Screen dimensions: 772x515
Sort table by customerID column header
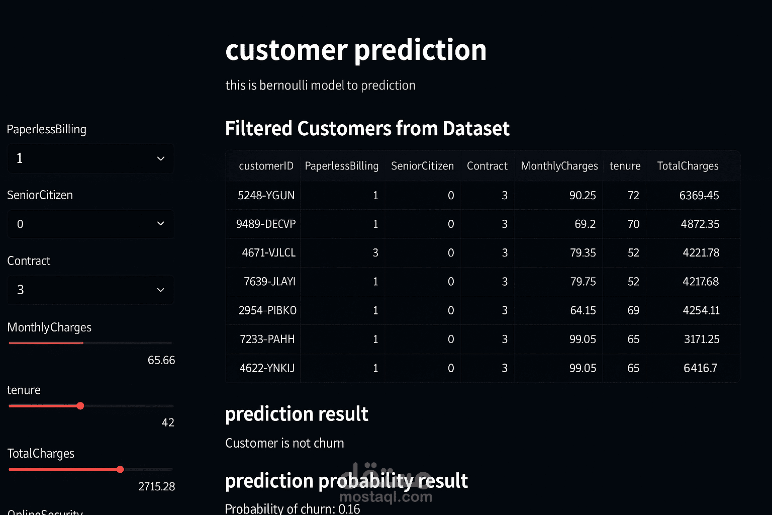point(266,166)
